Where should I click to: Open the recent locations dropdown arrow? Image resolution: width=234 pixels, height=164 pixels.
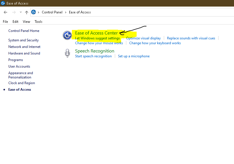(x=21, y=12)
